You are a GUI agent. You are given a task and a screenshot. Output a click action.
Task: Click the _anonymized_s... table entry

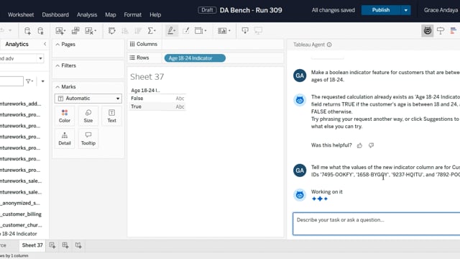(x=20, y=203)
